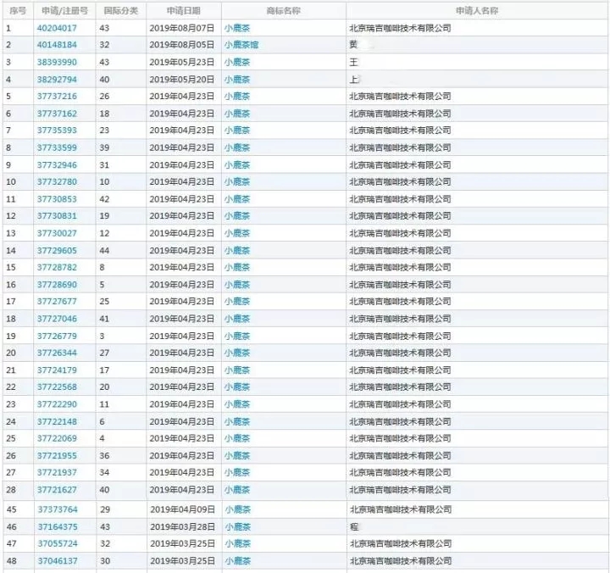The image size is (610, 573).
Task: Click the 商标名称 column header
Action: 283,11
